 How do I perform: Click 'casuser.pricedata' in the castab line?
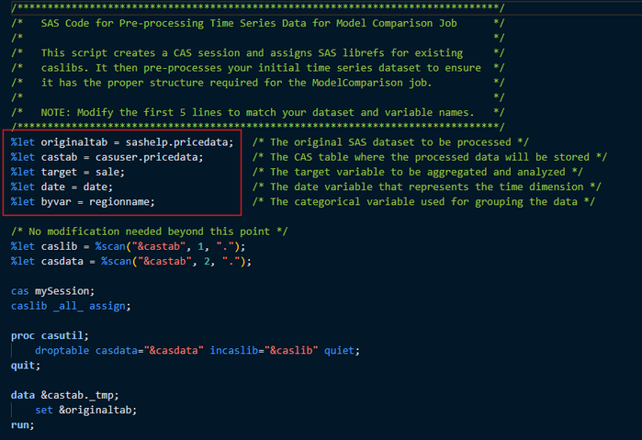coord(147,157)
